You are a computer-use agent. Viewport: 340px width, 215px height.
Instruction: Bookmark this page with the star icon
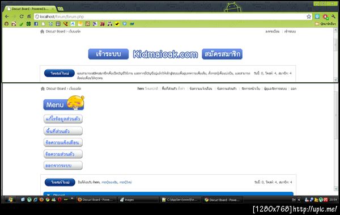[309, 16]
